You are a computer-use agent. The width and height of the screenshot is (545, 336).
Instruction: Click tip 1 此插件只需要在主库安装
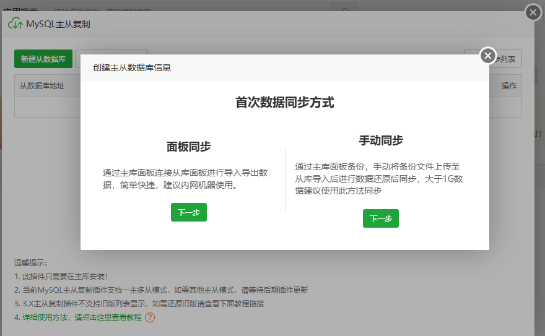tap(61, 277)
